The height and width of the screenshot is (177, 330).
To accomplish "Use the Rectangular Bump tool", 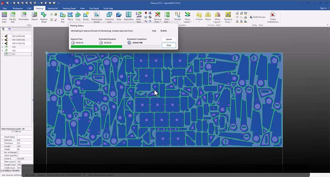I will (97, 17).
